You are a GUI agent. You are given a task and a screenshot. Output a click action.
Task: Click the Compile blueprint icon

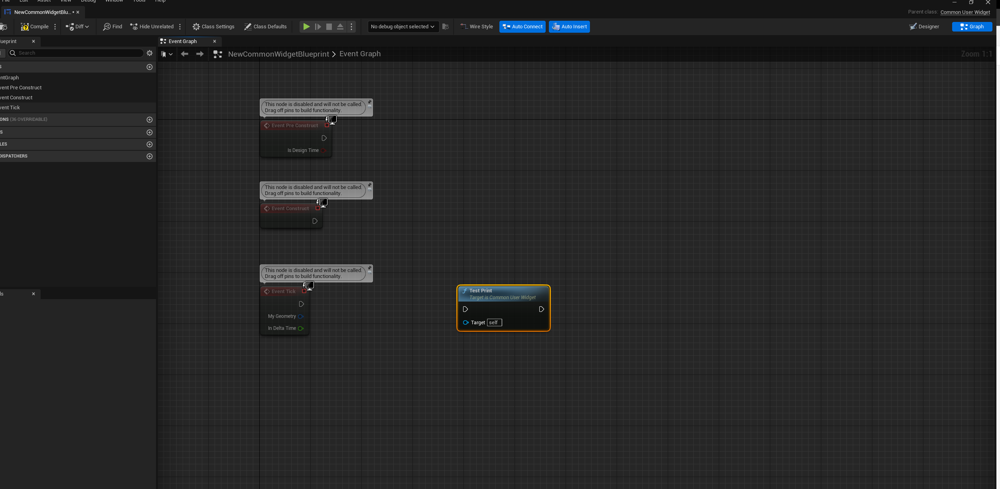click(25, 27)
